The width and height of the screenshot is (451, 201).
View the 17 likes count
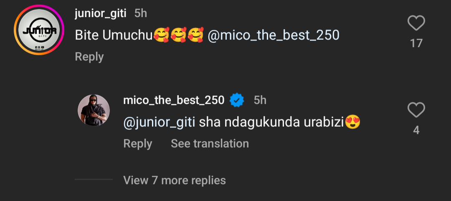click(x=416, y=43)
